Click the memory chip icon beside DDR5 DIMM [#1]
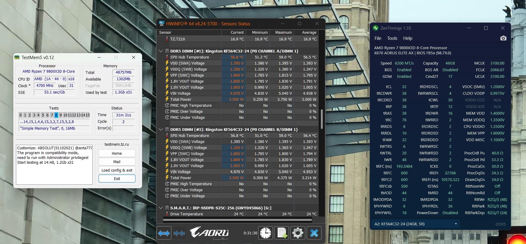 pos(167,51)
